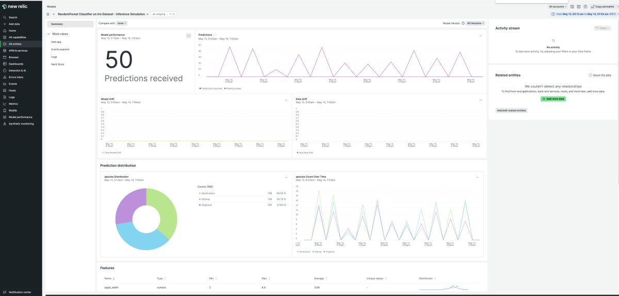Open Model performance chart options menu
Screen dimensions: 619x296
pyautogui.click(x=189, y=36)
